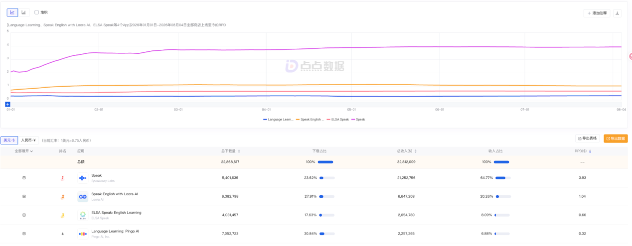Screen dimensions: 632x246
Task: Click Loora AI RPD value 1.04
Action: [582, 197]
